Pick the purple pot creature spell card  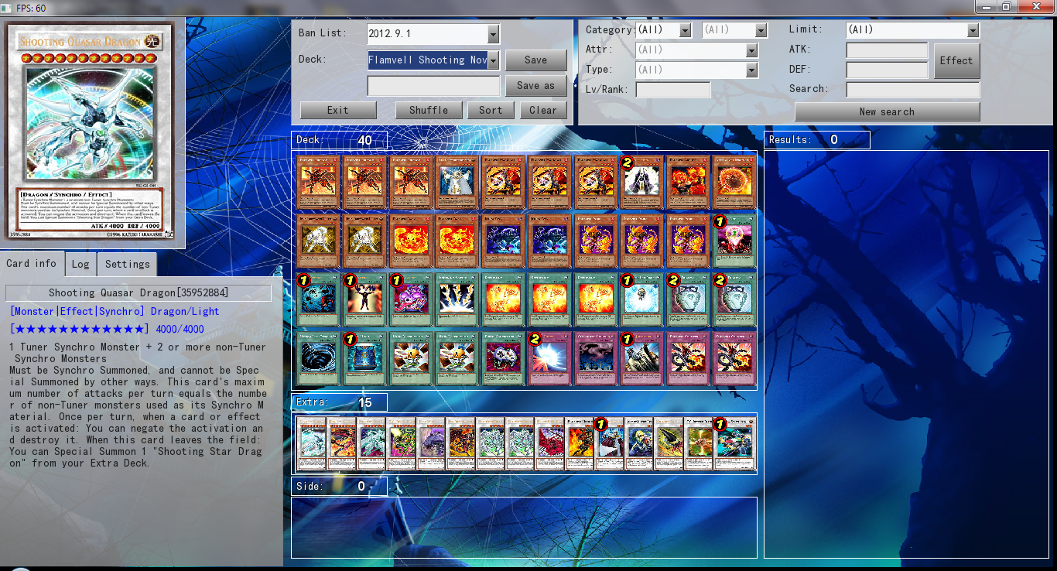[411, 299]
